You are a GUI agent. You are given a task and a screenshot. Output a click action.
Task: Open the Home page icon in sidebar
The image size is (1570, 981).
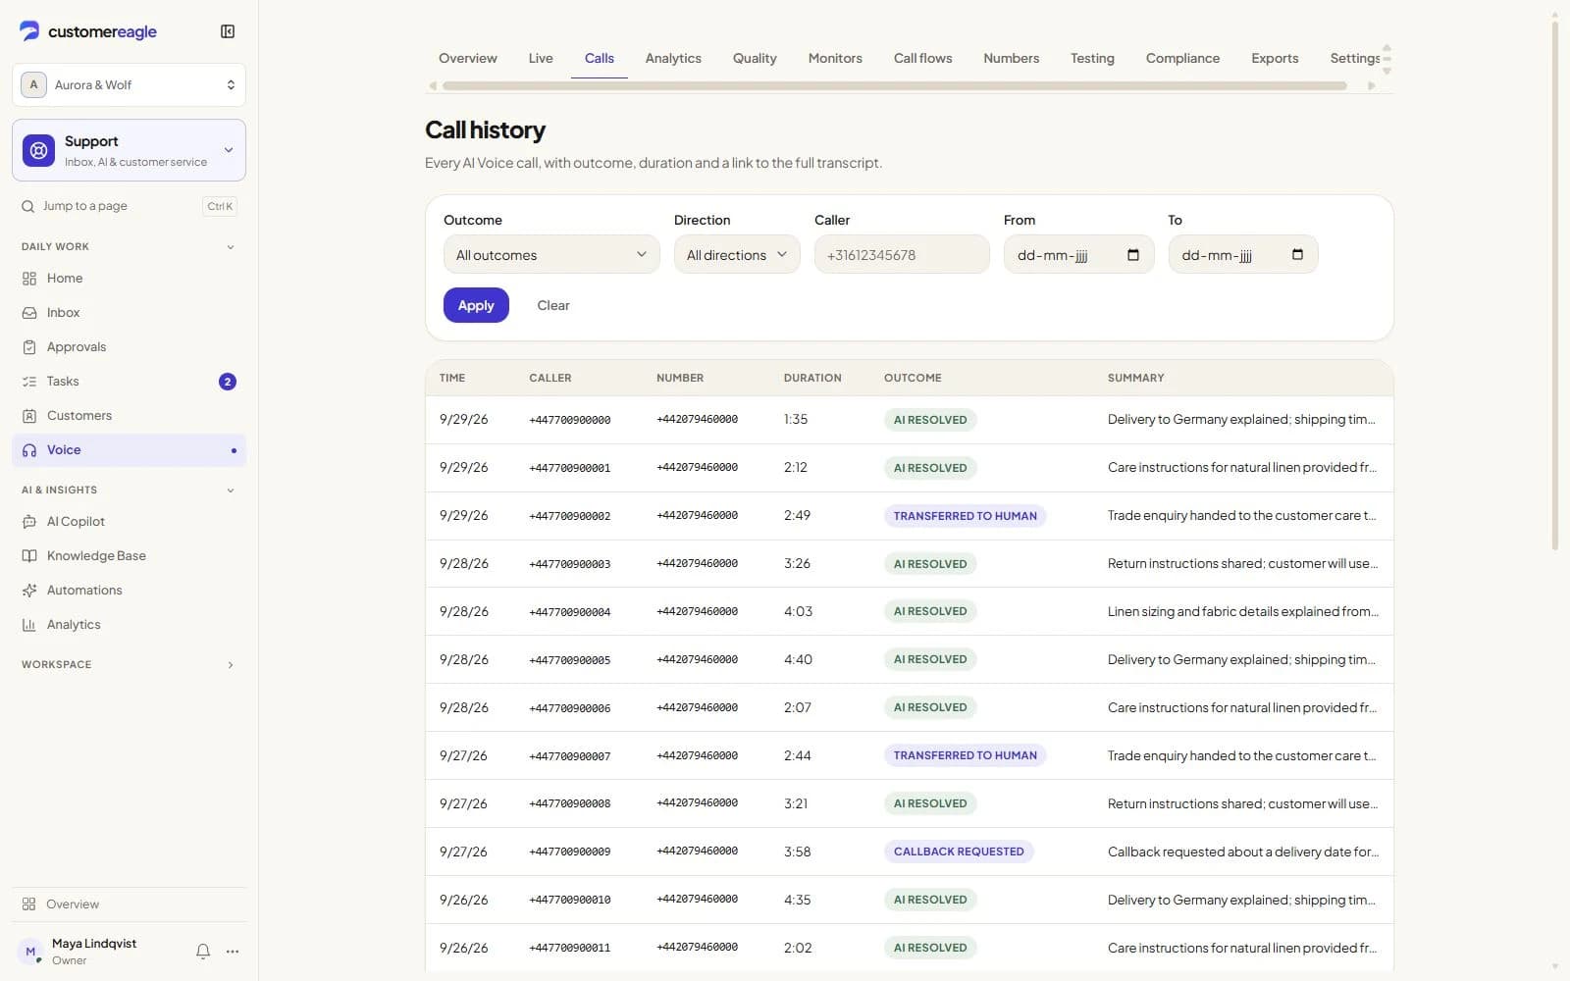pos(29,279)
